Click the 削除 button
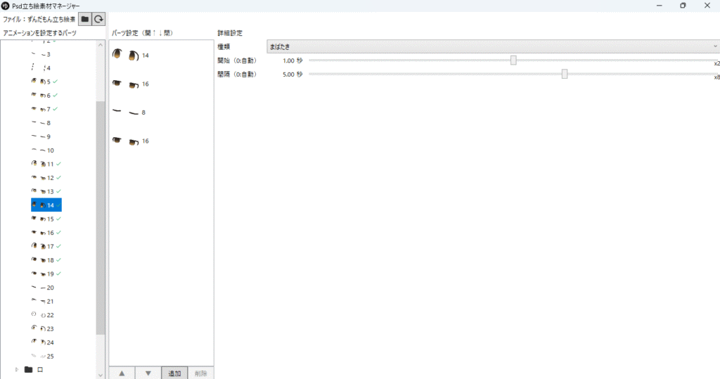 201,373
